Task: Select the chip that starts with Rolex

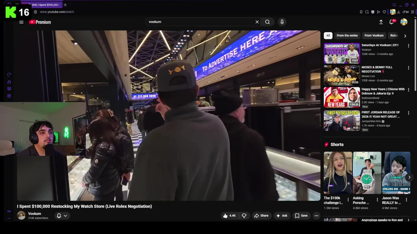Action: 394,35
